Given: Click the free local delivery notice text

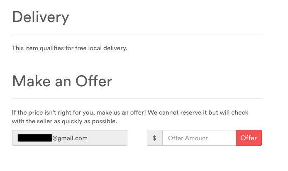Looking at the screenshot, I should coord(69,49).
